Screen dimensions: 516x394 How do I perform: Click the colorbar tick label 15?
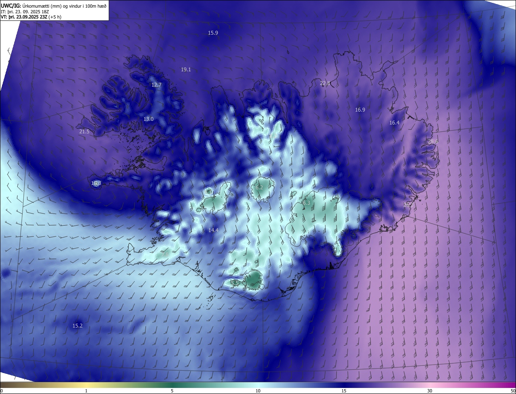344,391
